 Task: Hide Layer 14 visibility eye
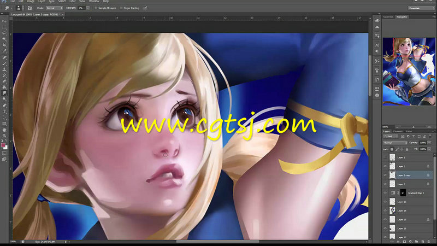(385, 210)
